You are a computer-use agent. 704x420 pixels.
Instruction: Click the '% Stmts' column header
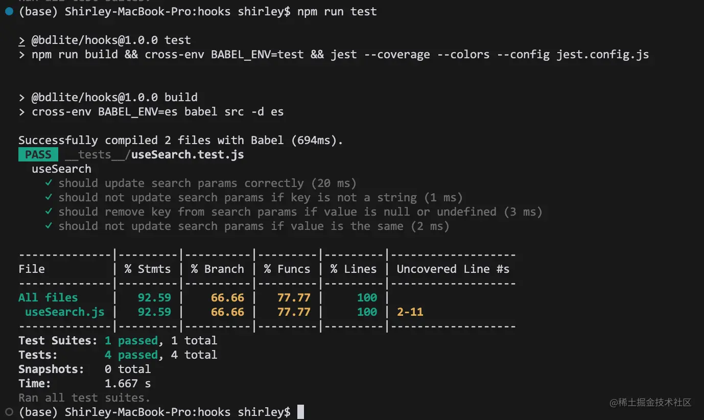click(x=148, y=269)
